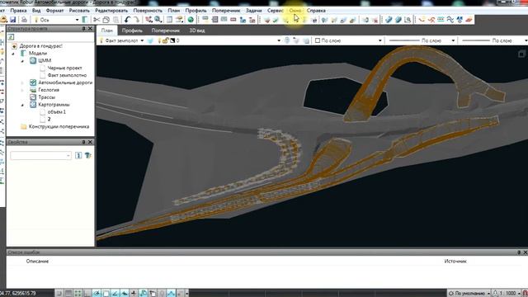This screenshot has height=297, width=528.
Task: Open the 1:1000 scale dropdown
Action: click(508, 294)
